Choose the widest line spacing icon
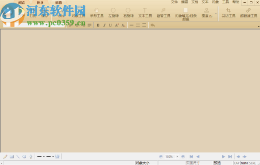 click(x=144, y=25)
